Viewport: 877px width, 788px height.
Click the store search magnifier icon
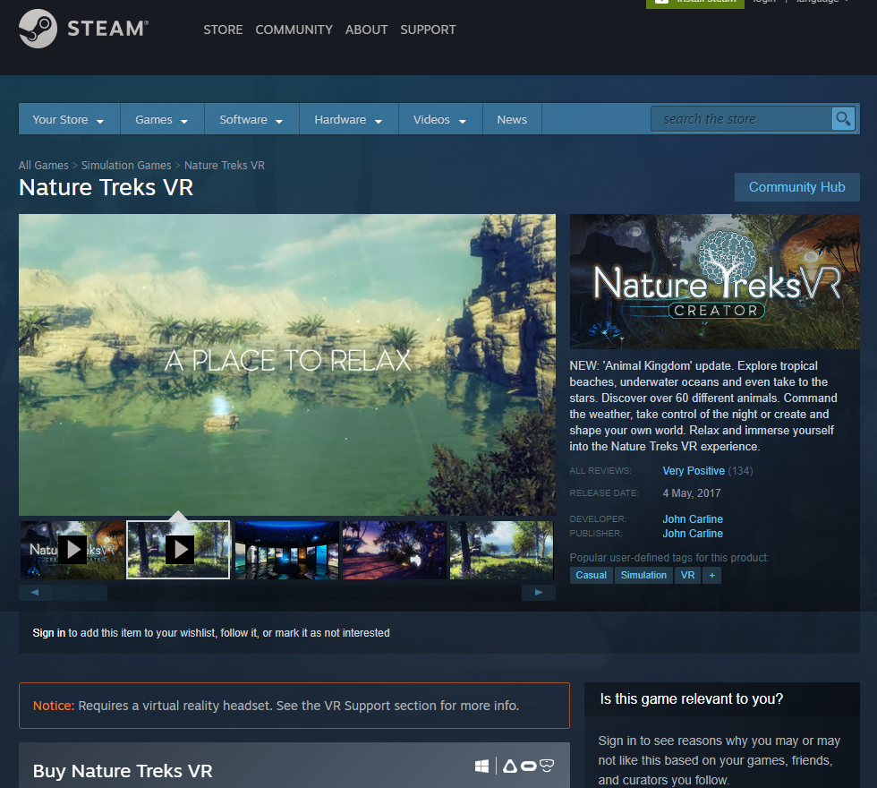pos(843,118)
